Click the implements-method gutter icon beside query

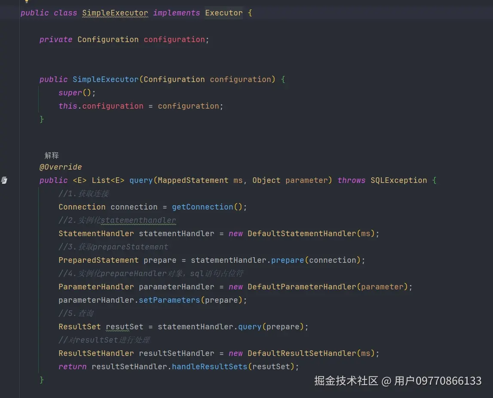4,180
